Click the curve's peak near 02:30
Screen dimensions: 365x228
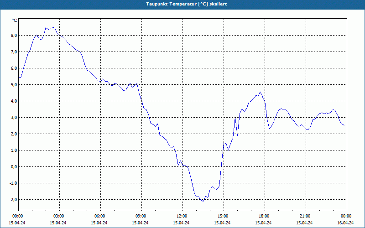[x=53, y=27]
